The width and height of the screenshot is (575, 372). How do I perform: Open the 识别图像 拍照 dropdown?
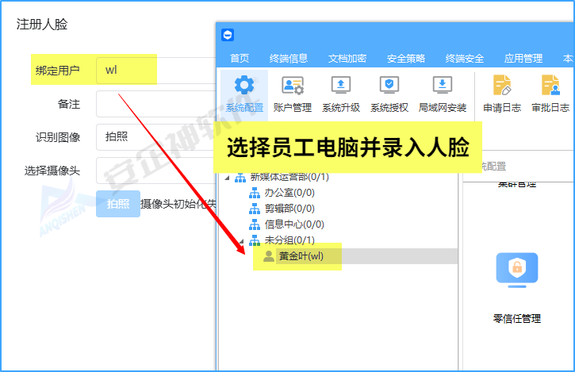[156, 137]
